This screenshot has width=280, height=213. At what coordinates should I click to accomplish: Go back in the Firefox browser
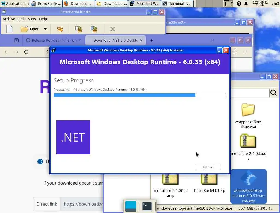[x=7, y=52]
